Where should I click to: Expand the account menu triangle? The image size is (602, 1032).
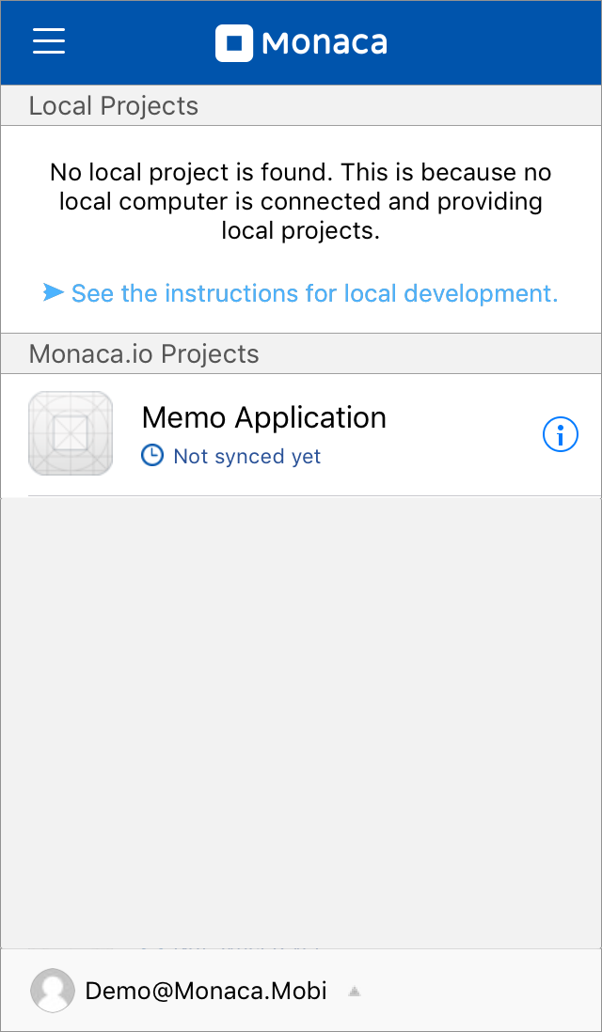354,991
